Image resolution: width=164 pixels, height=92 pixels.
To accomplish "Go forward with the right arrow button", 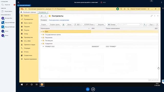I will (x=45, y=16).
